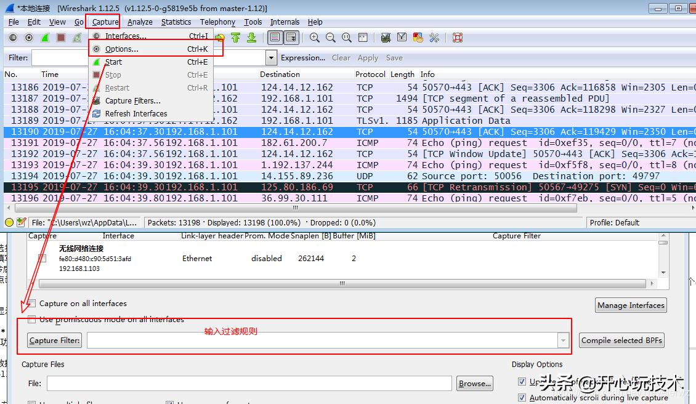
Task: Expand the display Filter dropdown arrow
Action: (271, 58)
